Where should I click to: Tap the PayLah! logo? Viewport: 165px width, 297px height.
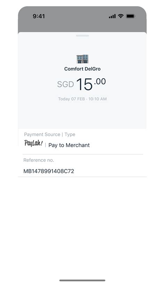[x=33, y=143]
